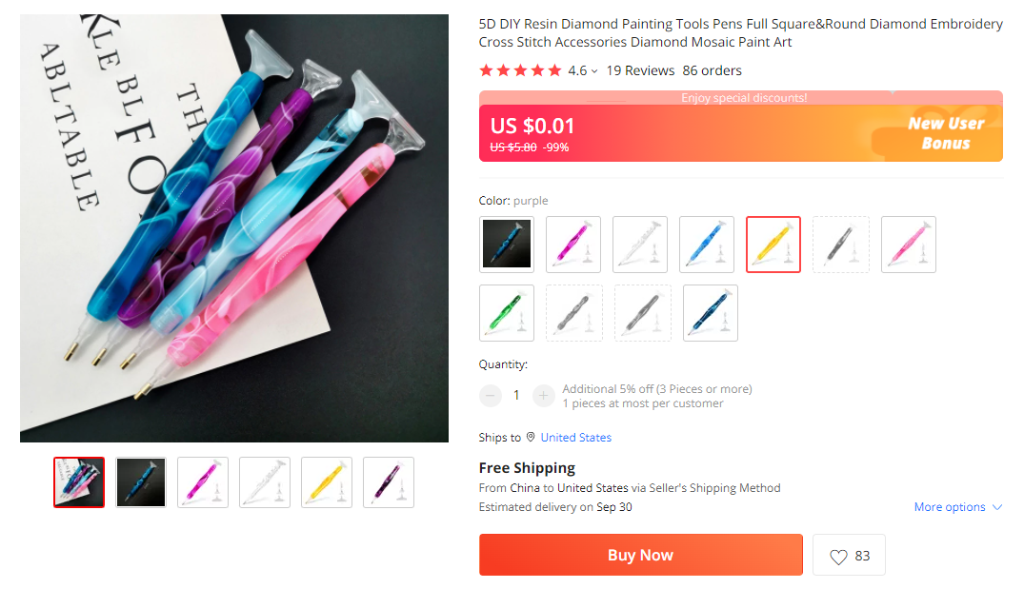Change the United States shipping destination

[x=575, y=438]
